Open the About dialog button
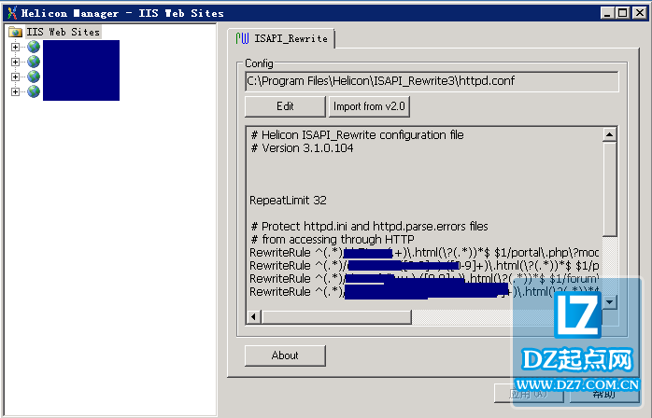 (285, 355)
